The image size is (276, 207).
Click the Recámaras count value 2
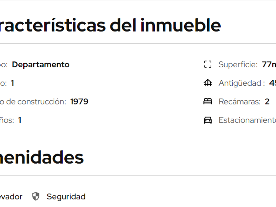pos(267,102)
